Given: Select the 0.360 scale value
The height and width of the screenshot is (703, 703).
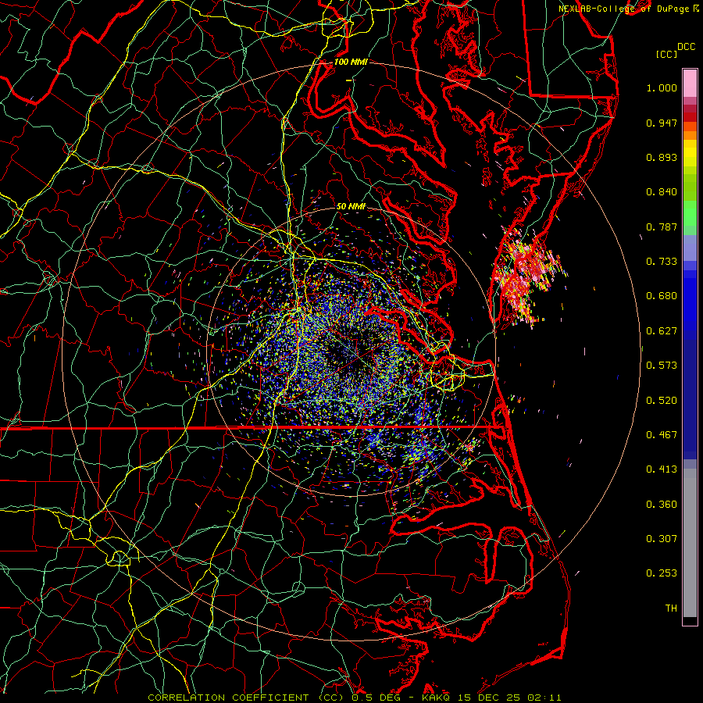Looking at the screenshot, I should [662, 505].
